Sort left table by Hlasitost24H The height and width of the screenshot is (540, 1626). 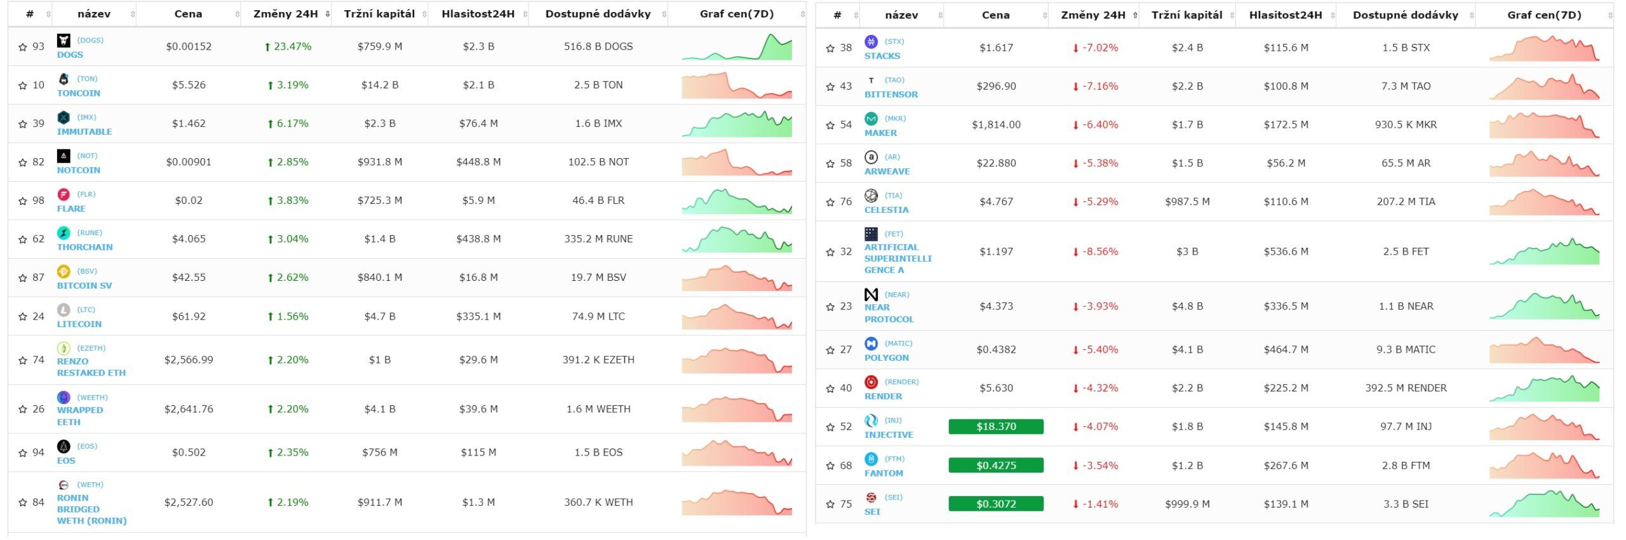tap(478, 14)
